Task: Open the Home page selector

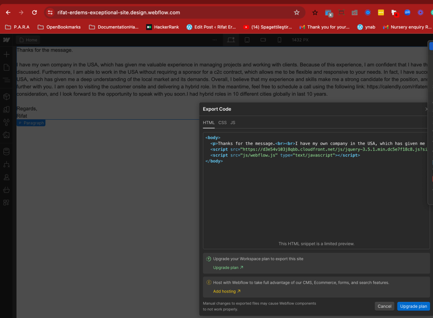Action: (x=28, y=40)
